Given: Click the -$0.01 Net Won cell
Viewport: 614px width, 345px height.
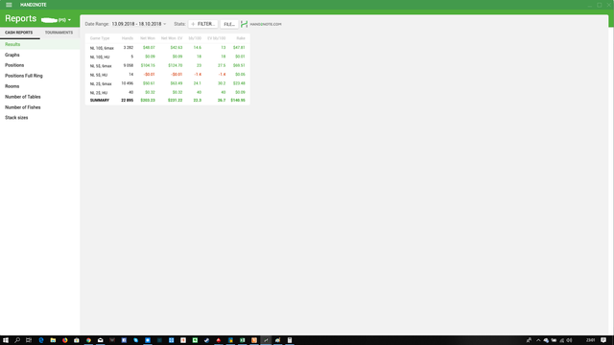Looking at the screenshot, I should point(149,75).
